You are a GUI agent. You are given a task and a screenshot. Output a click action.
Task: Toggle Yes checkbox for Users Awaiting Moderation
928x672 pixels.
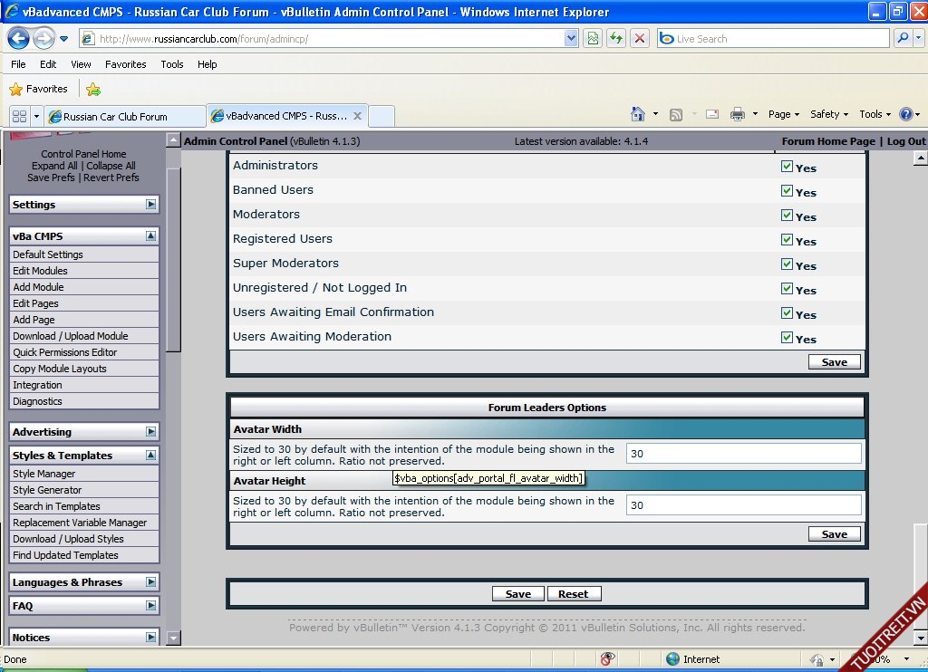point(787,338)
